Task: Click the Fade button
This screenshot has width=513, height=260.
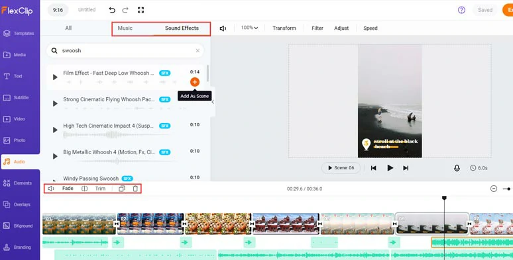Action: click(x=68, y=189)
